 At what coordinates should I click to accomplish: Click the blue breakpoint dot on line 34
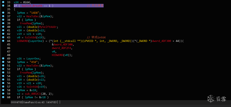(3, 6)
